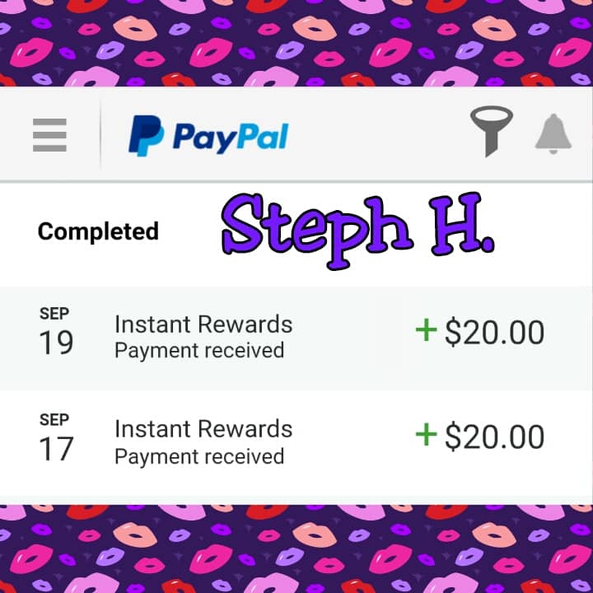
Task: Click the green plus sign on Sep 17
Action: [x=427, y=434]
